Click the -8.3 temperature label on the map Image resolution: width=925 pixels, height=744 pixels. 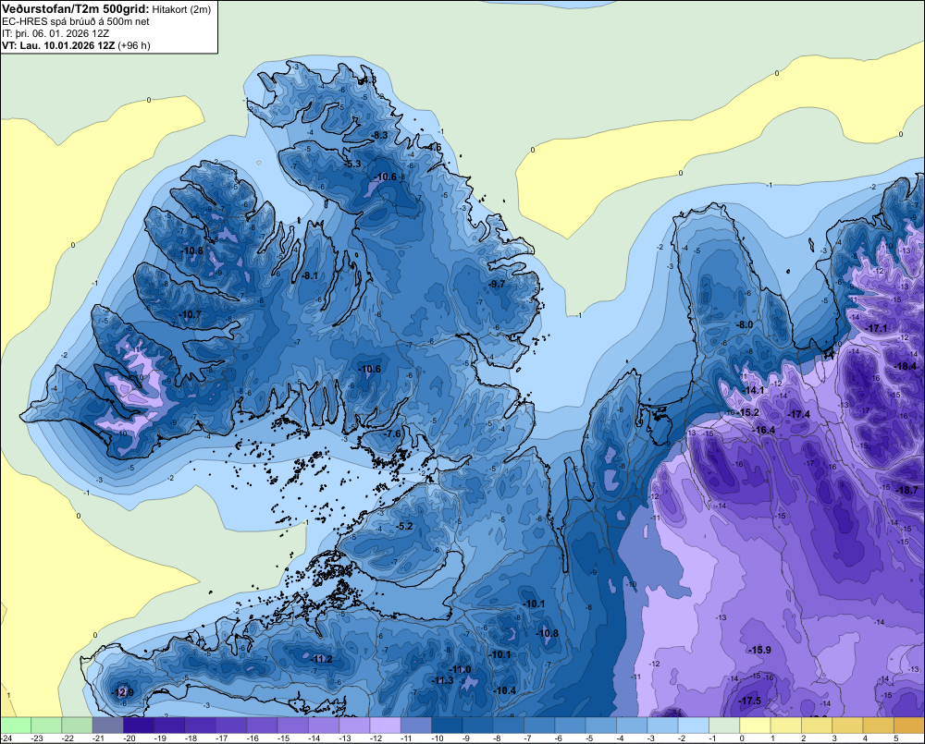click(x=378, y=135)
